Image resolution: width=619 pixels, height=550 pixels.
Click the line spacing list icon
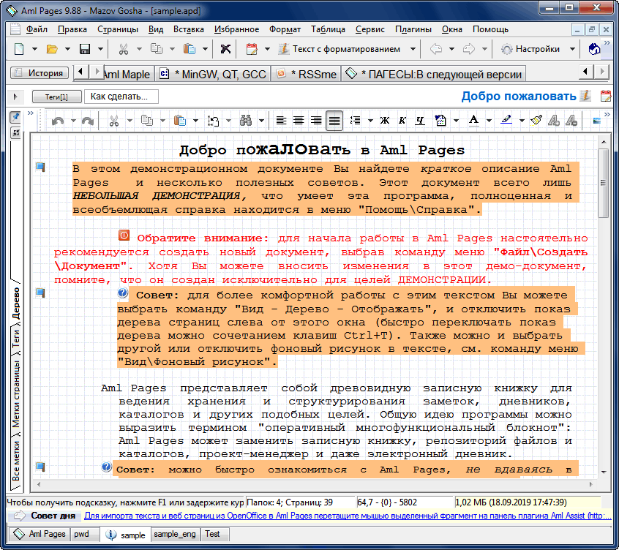[355, 121]
